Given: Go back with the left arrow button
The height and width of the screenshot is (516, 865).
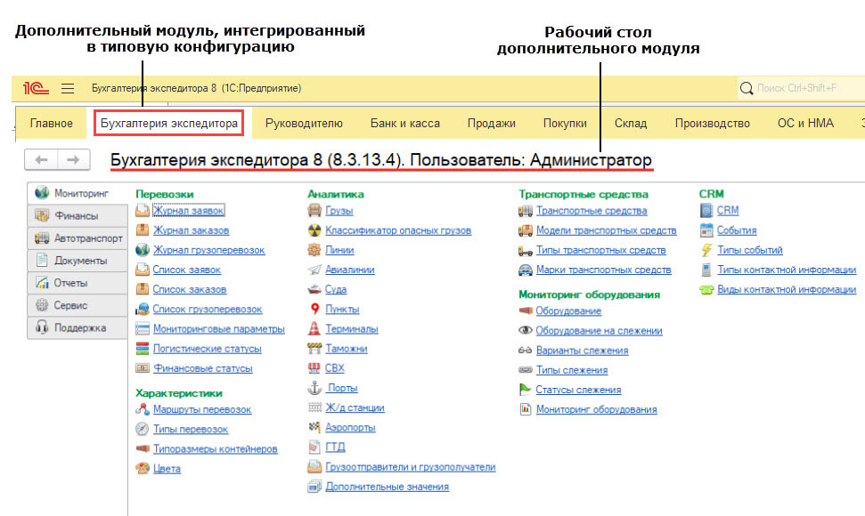Looking at the screenshot, I should click(x=41, y=160).
